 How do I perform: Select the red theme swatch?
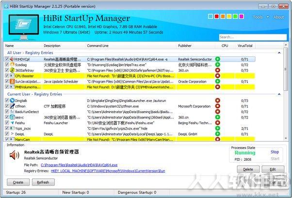coord(217,16)
